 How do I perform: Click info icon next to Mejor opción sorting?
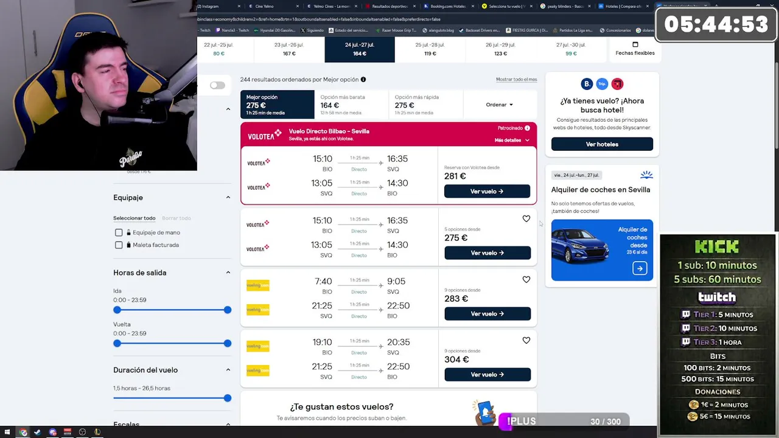(x=363, y=80)
